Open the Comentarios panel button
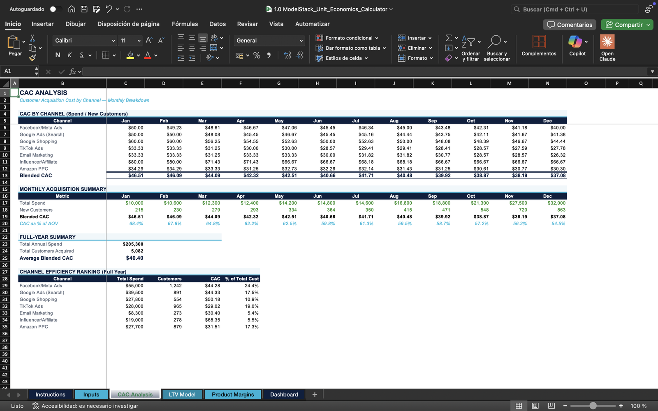Screen dimensions: 658x411 [x=570, y=25]
